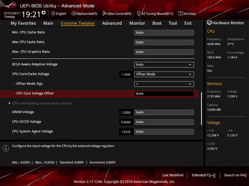Click 5.120 V reading
This screenshot has width=249, height=186.
click(232, 135)
